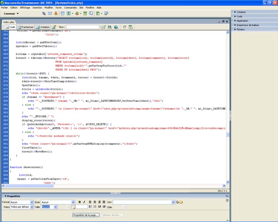Insert the Date icon

(x=85, y=13)
